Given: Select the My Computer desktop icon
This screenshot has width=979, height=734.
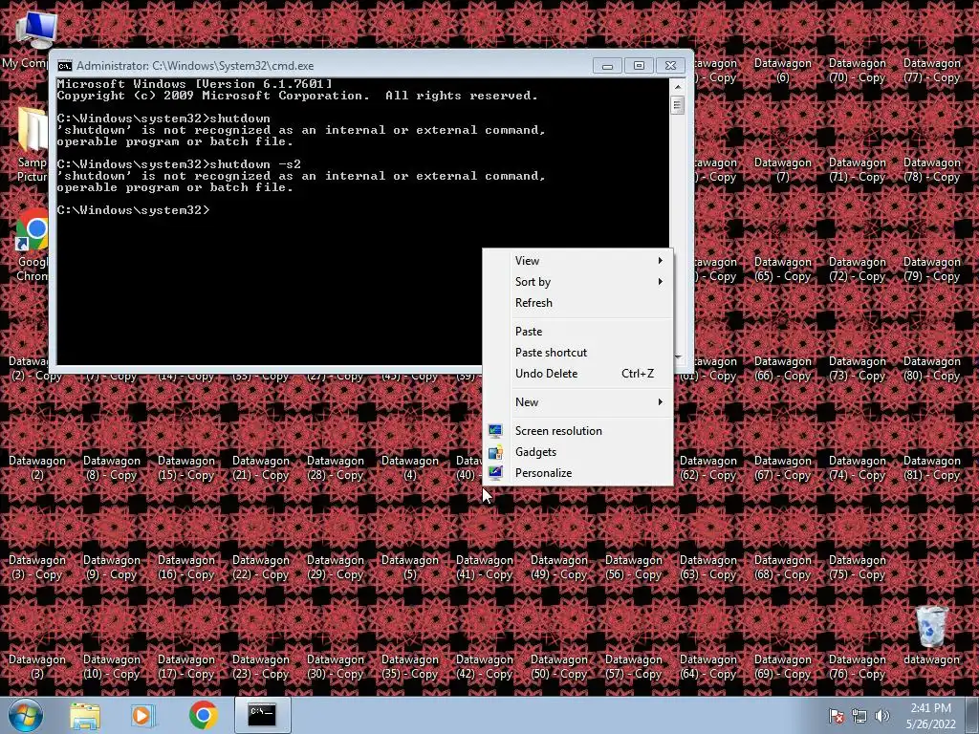Looking at the screenshot, I should click(30, 38).
